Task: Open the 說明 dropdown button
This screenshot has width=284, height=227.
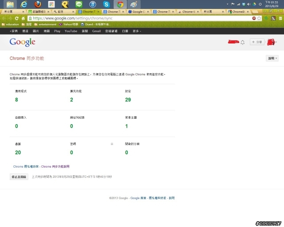Action: 272,58
